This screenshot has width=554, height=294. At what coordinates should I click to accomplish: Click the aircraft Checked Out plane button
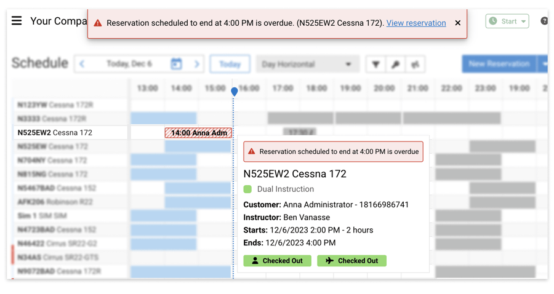351,261
